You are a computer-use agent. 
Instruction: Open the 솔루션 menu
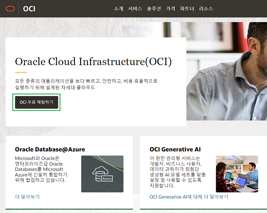pos(154,9)
